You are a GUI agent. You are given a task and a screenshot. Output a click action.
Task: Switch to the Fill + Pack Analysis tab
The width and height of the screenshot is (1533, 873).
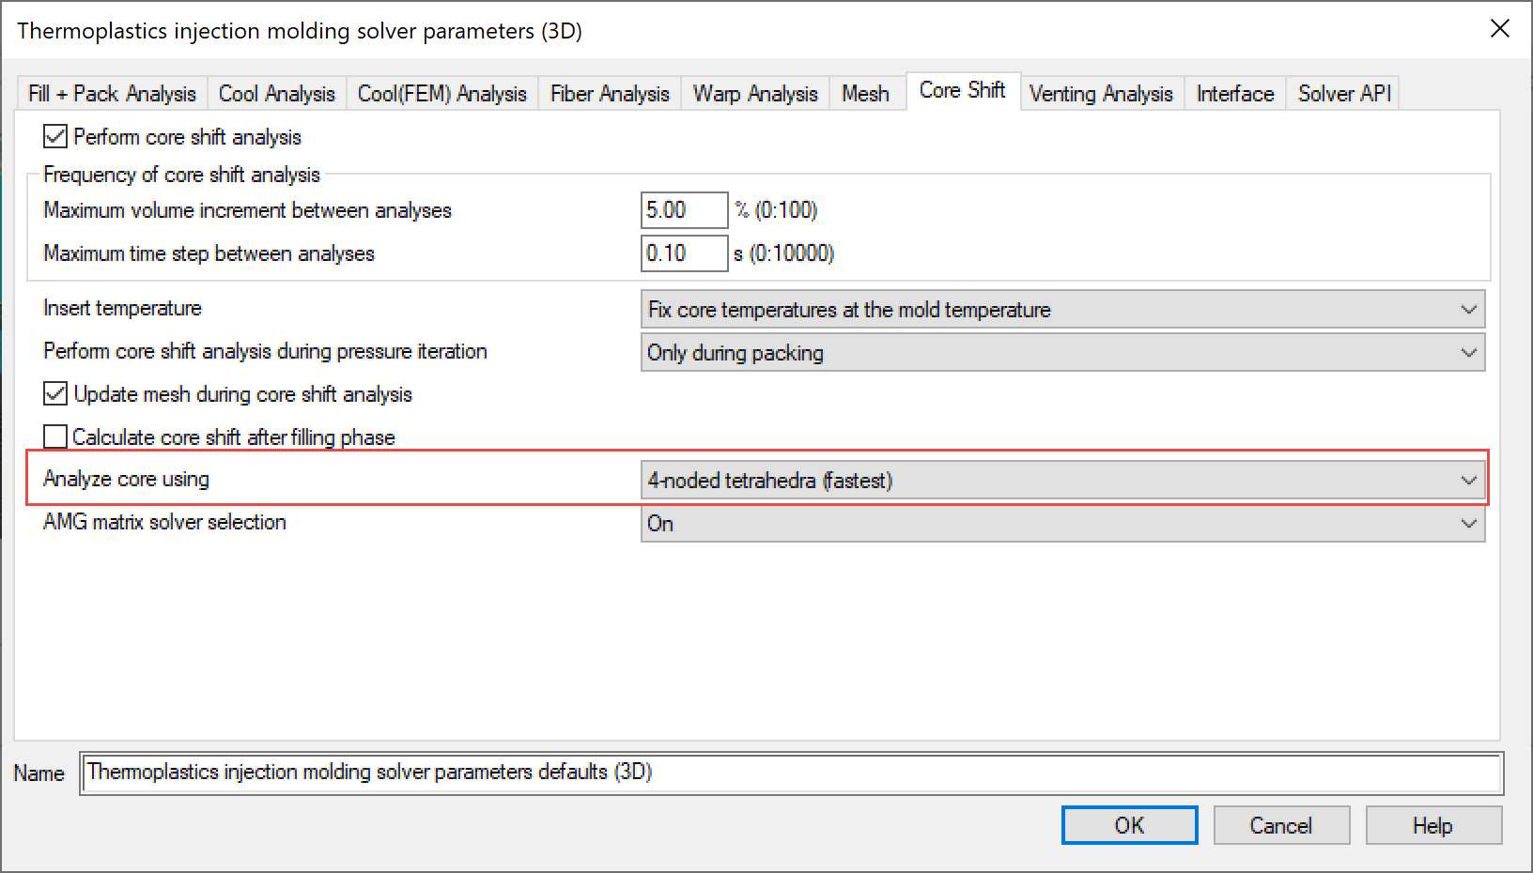(x=110, y=93)
